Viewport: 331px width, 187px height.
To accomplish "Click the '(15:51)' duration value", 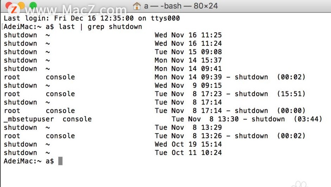I will pyautogui.click(x=291, y=94).
